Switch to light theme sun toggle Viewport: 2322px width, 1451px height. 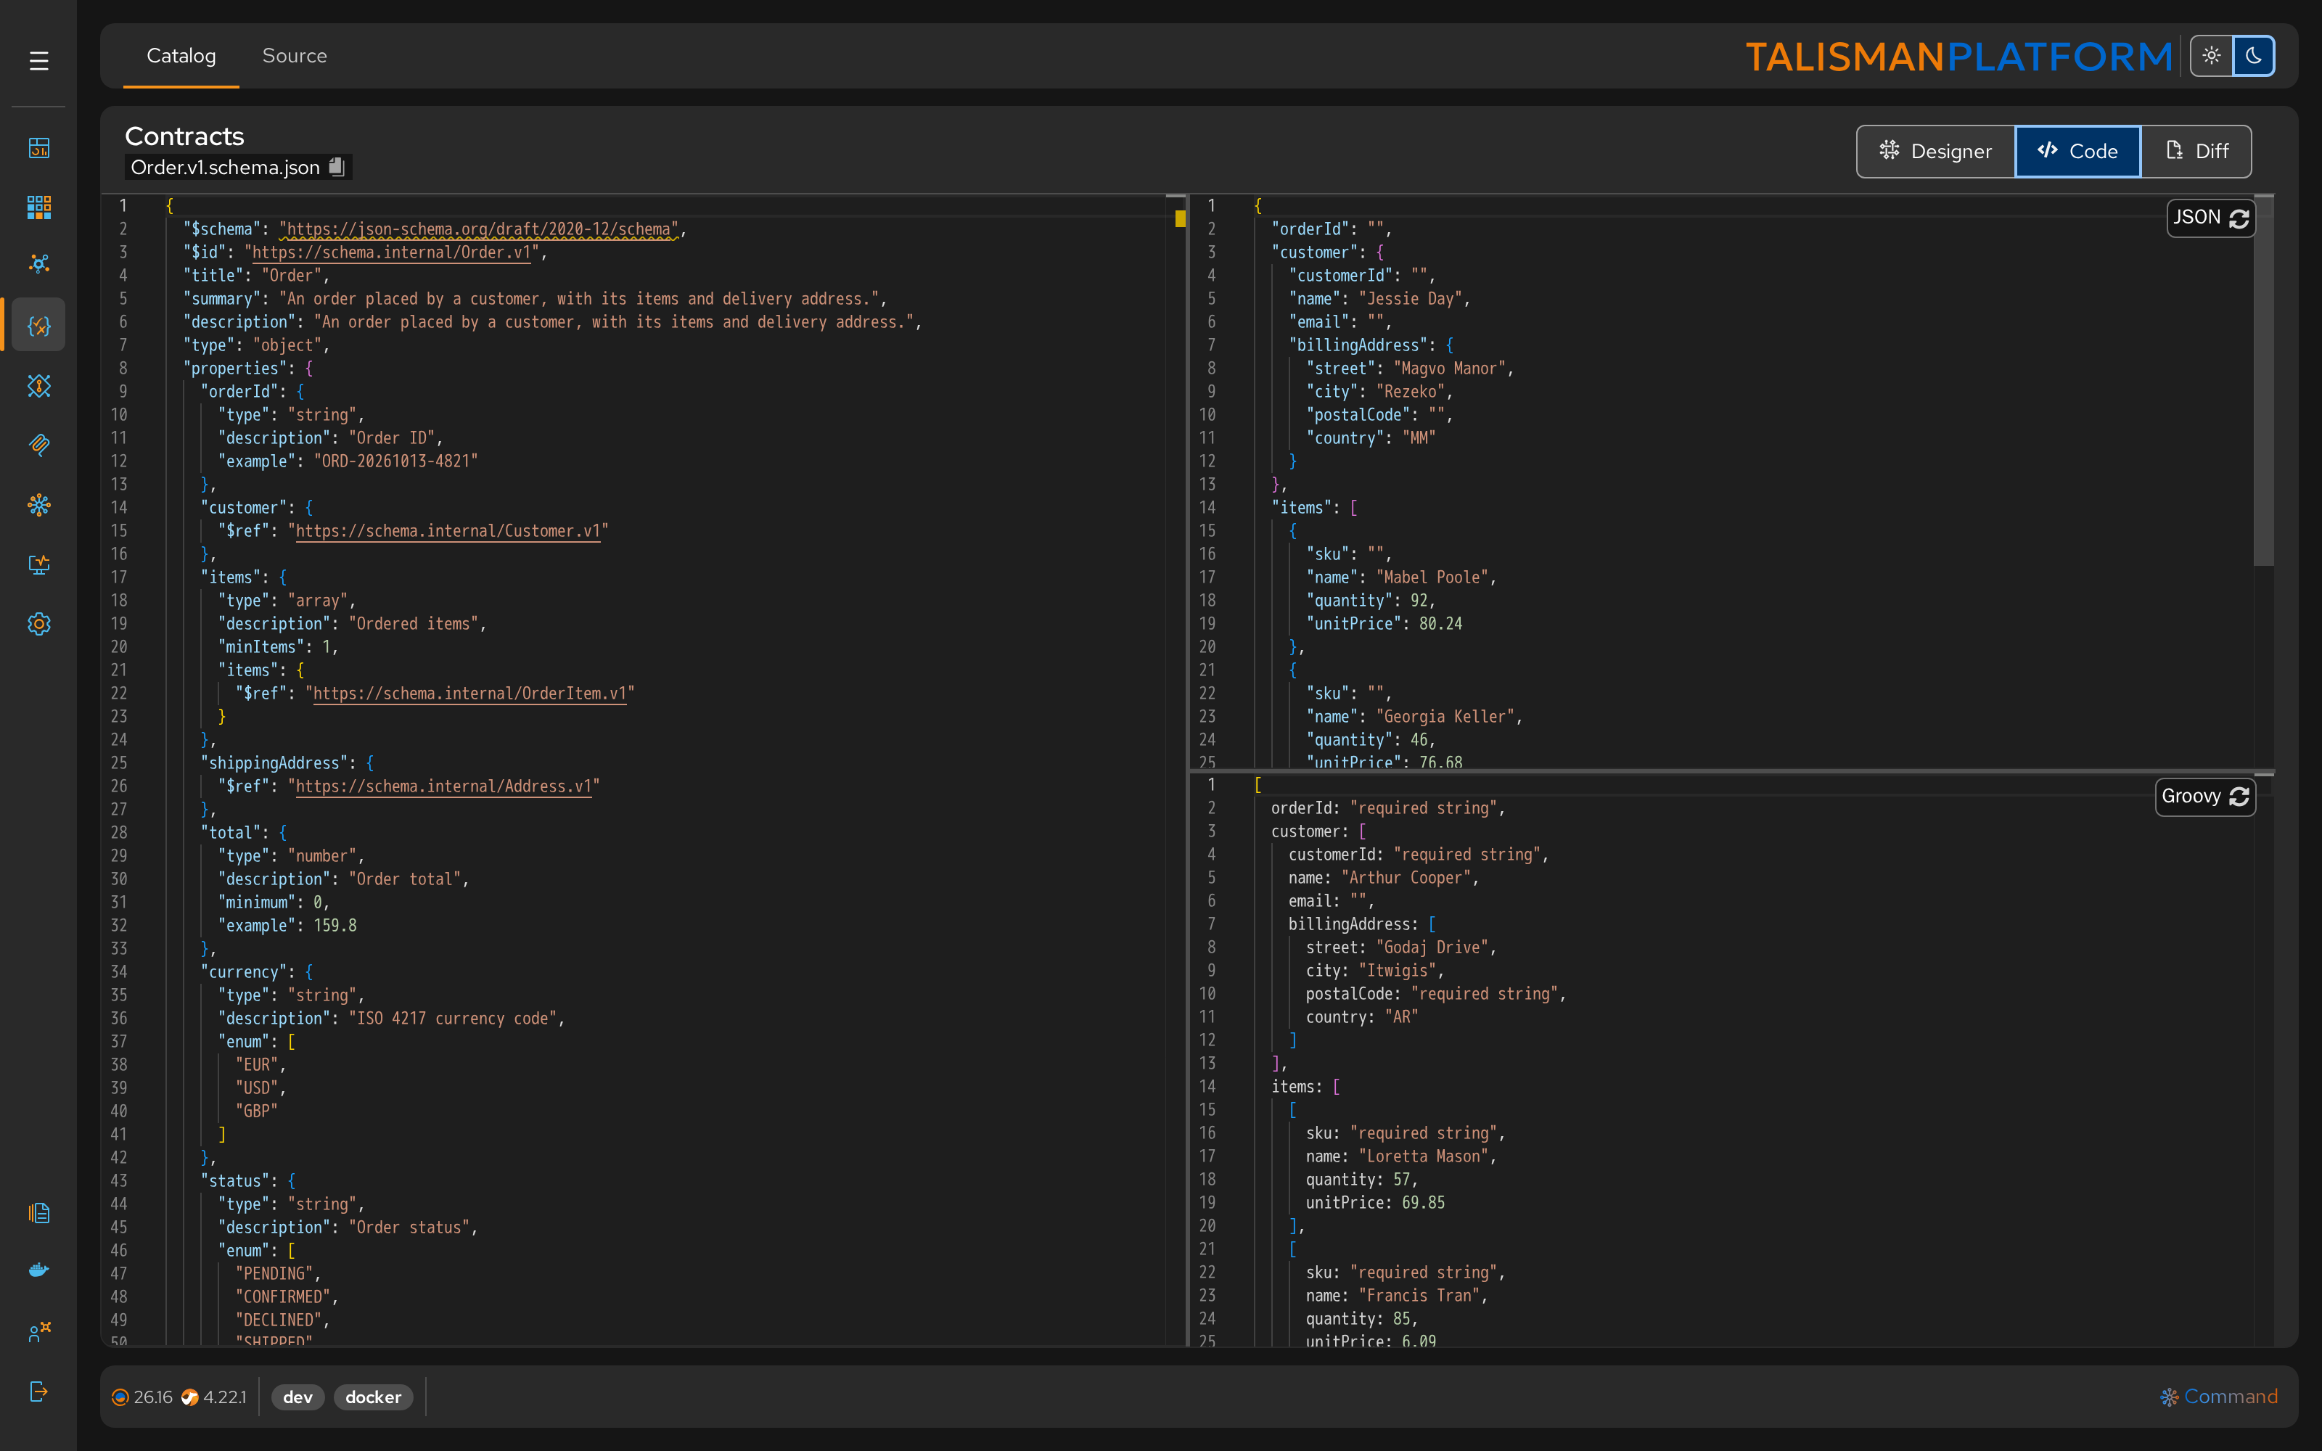[x=2212, y=56]
